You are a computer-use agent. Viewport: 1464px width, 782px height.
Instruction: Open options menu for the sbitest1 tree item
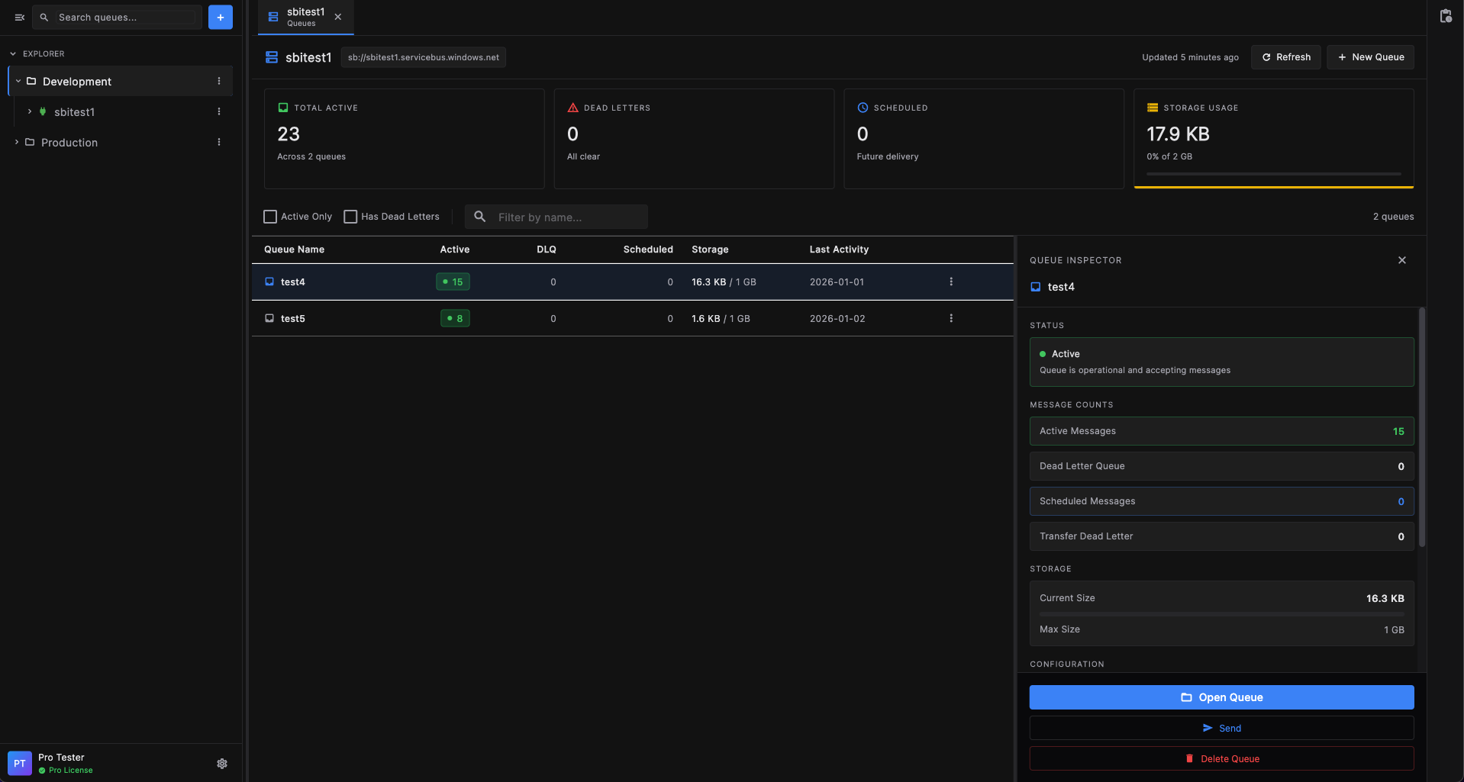pyautogui.click(x=219, y=111)
